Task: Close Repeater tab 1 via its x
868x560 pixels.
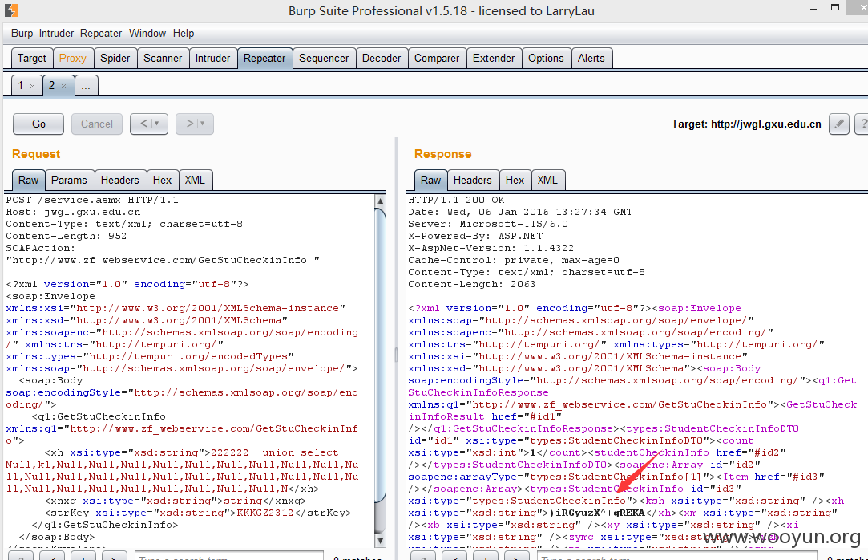Action: point(33,86)
